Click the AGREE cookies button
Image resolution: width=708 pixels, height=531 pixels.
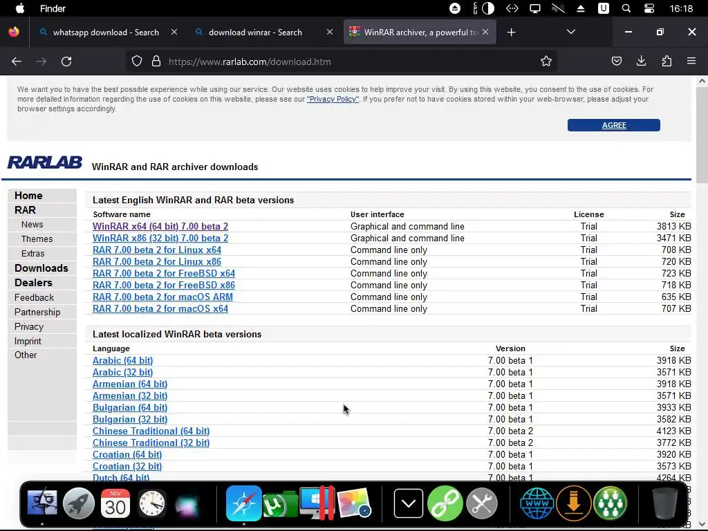point(614,125)
